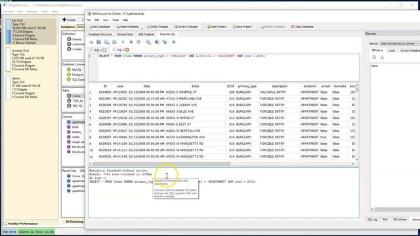Screen dimensions: 420x236
Task: Click the Save Project button
Action: 242,27
